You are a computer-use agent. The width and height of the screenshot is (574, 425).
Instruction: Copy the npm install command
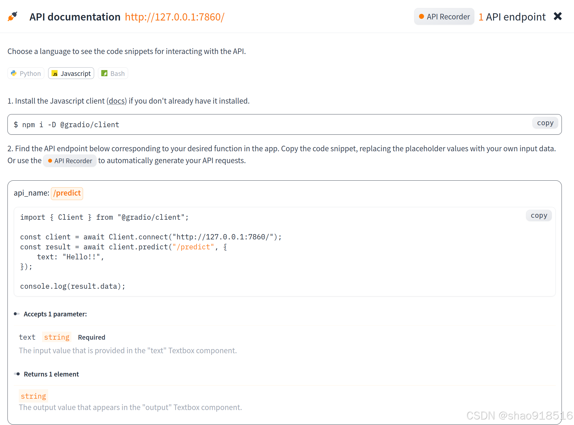coord(545,123)
